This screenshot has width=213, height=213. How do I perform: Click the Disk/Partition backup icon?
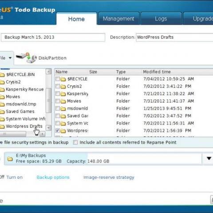[x=26, y=57]
